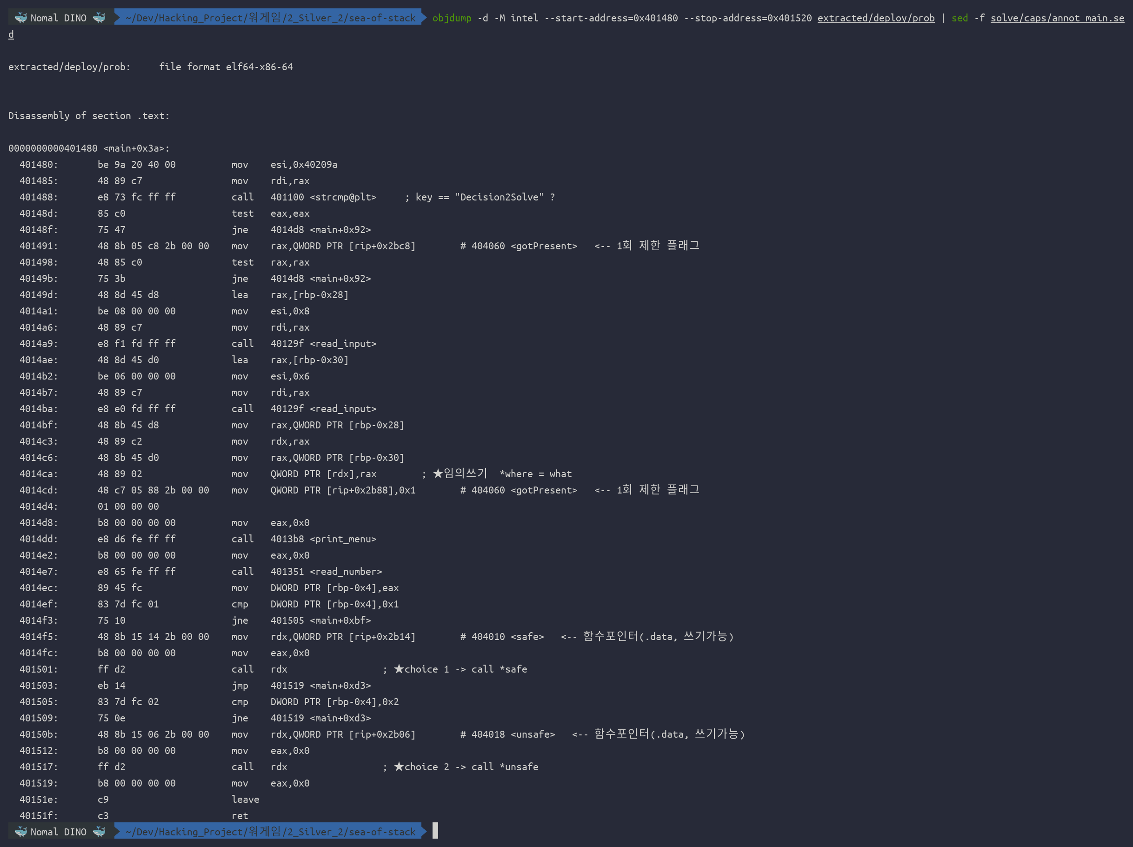Viewport: 1133px width, 847px height.
Task: Click the address 4014cd
Action: click(x=39, y=491)
